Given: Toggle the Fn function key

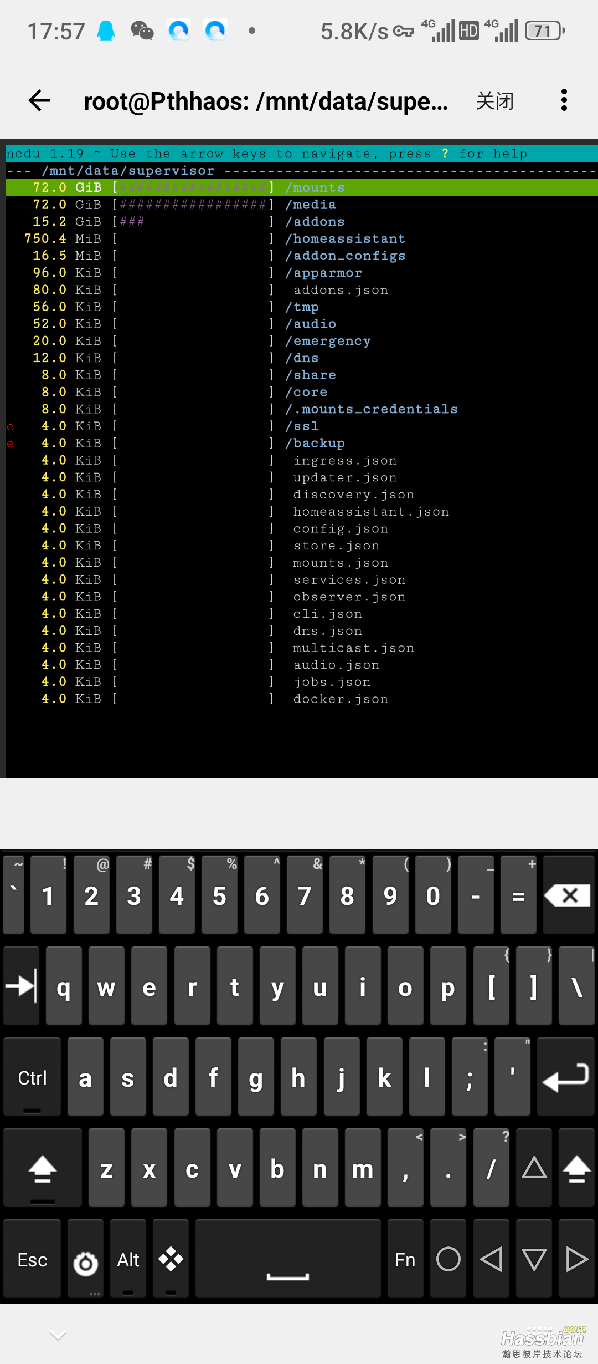Looking at the screenshot, I should (405, 1259).
